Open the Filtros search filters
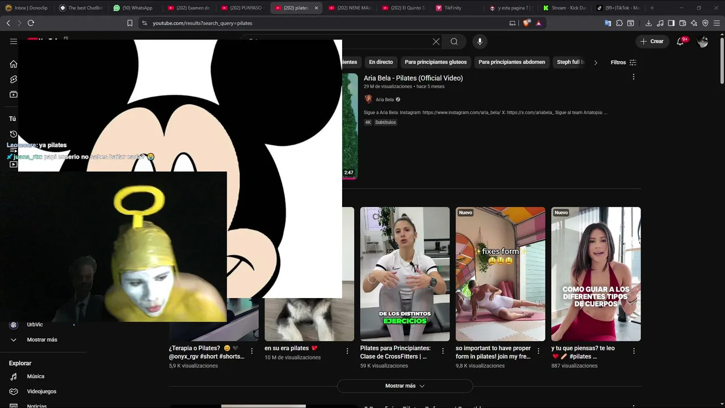This screenshot has width=725, height=408. [x=624, y=62]
